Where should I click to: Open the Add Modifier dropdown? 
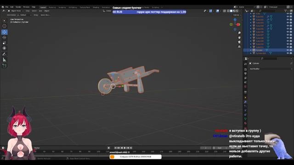[x=271, y=69]
